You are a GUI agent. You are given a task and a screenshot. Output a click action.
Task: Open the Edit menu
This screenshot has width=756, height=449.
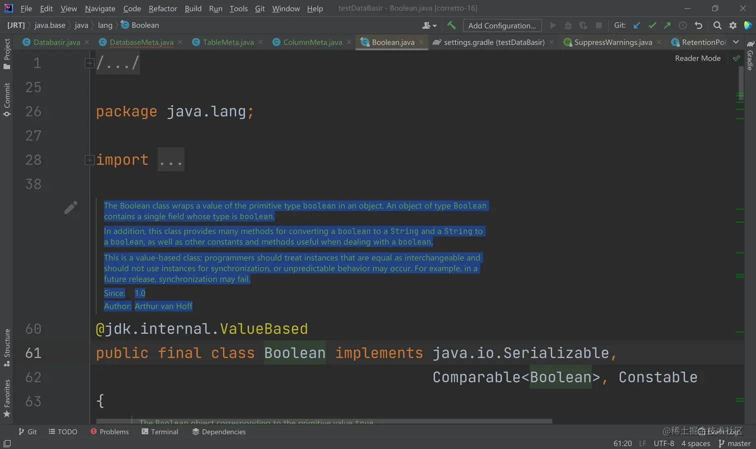pyautogui.click(x=46, y=8)
